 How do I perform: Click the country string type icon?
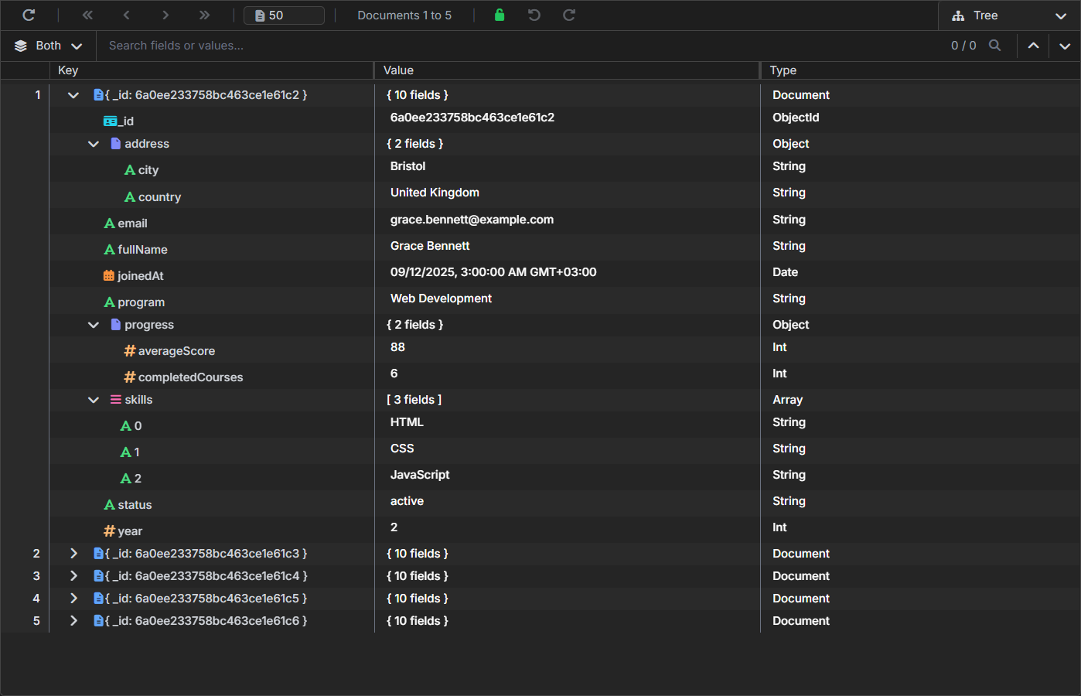click(x=130, y=197)
